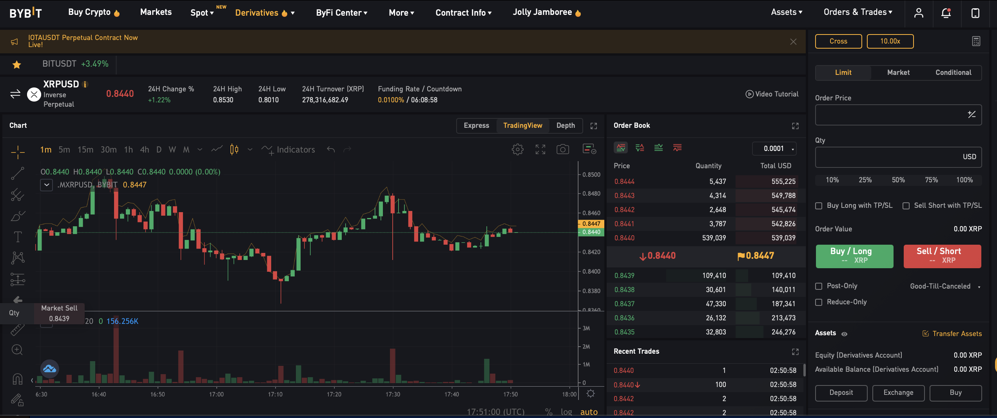Show XRPUSD contract info icon
This screenshot has width=997, height=418.
(x=85, y=84)
